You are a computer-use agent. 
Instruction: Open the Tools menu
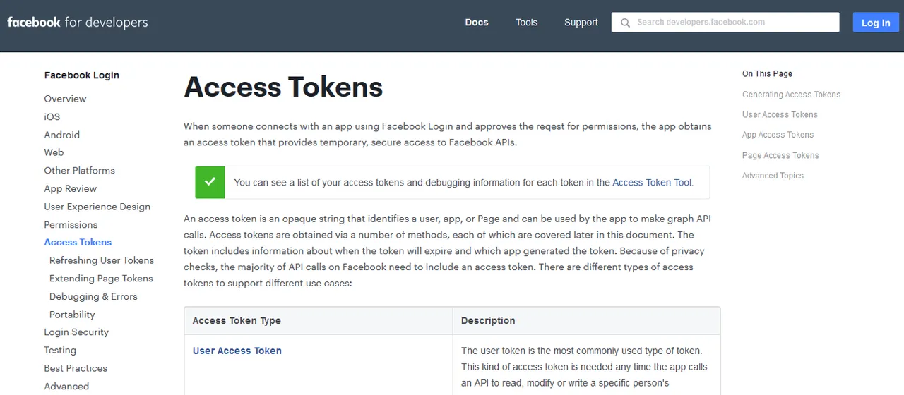(x=526, y=23)
